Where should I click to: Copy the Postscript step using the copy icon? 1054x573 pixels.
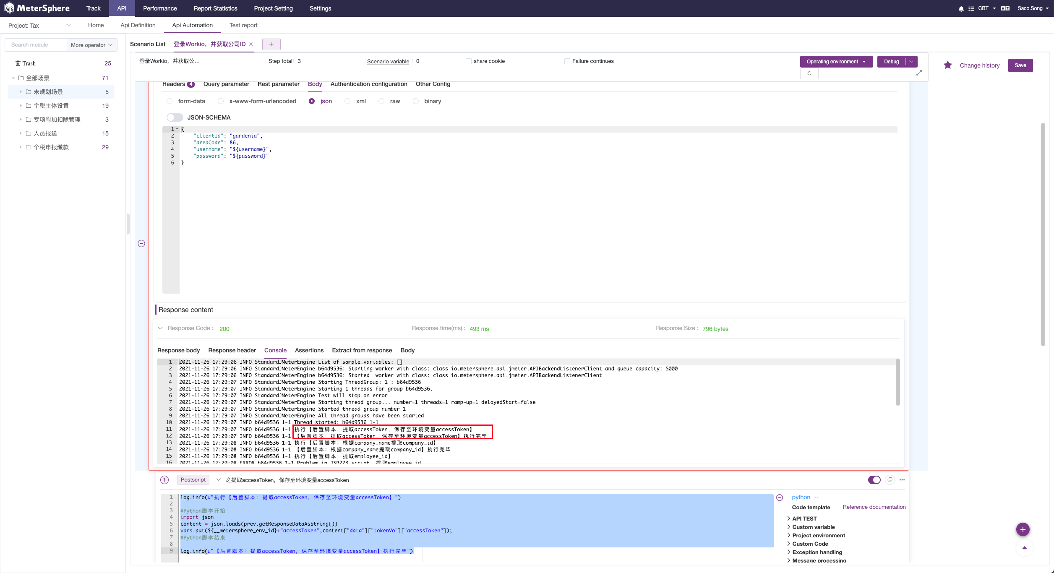click(x=890, y=479)
